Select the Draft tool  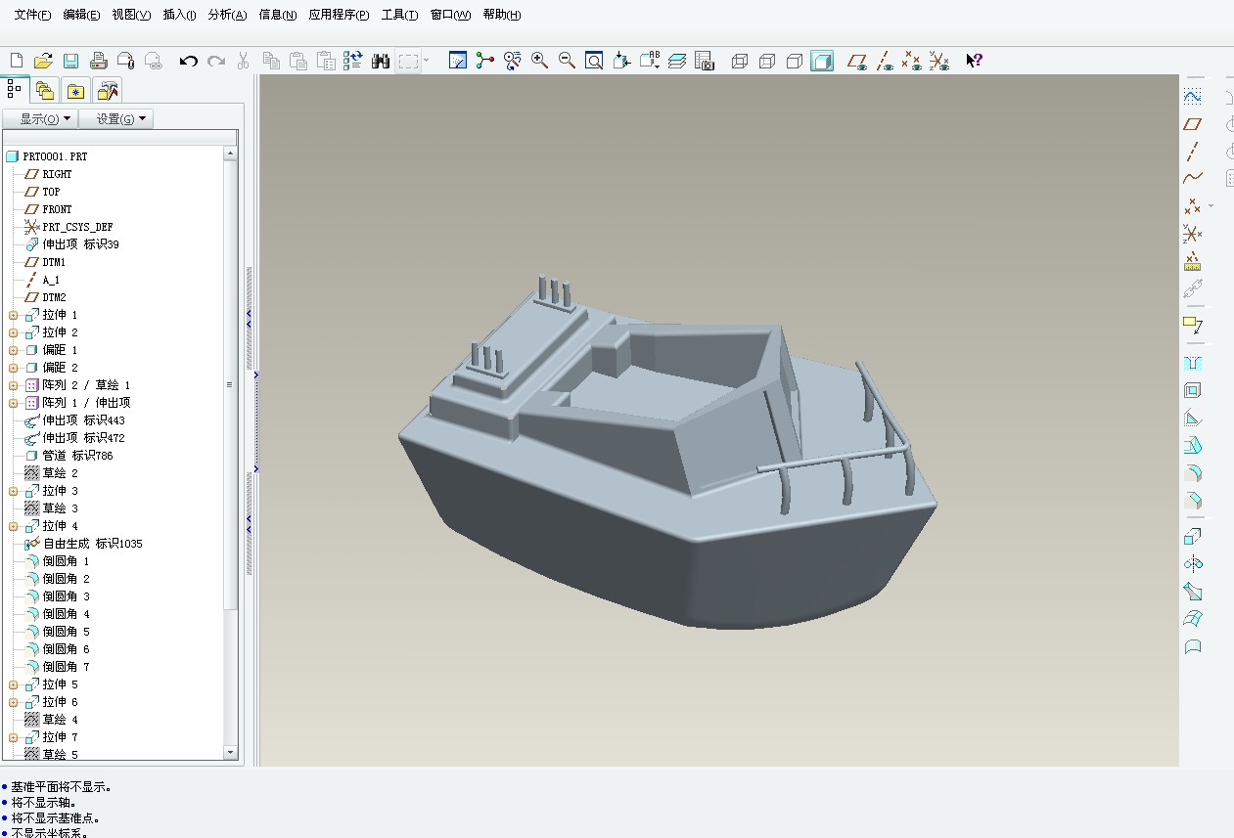(1192, 446)
